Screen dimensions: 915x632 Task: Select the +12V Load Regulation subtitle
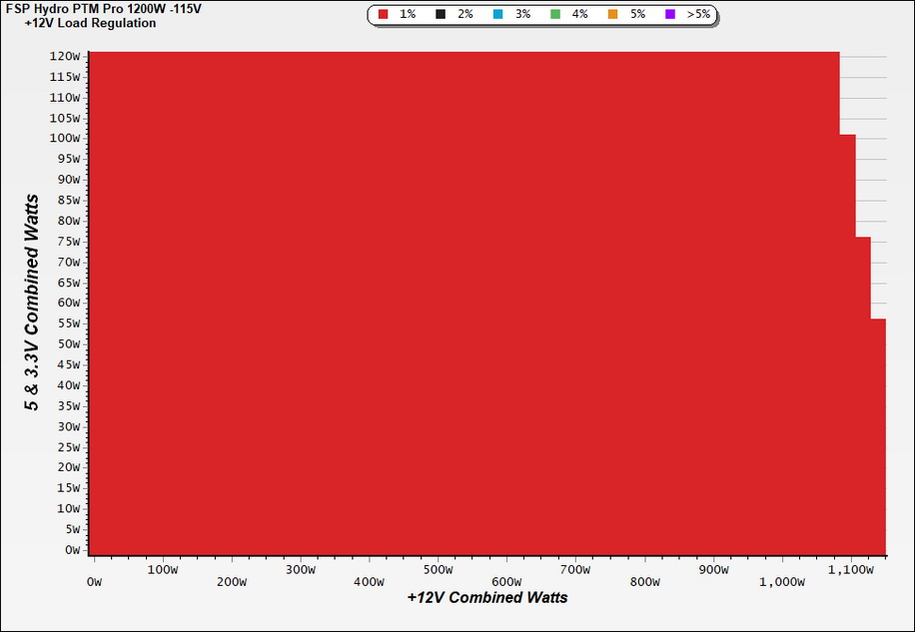[91, 23]
